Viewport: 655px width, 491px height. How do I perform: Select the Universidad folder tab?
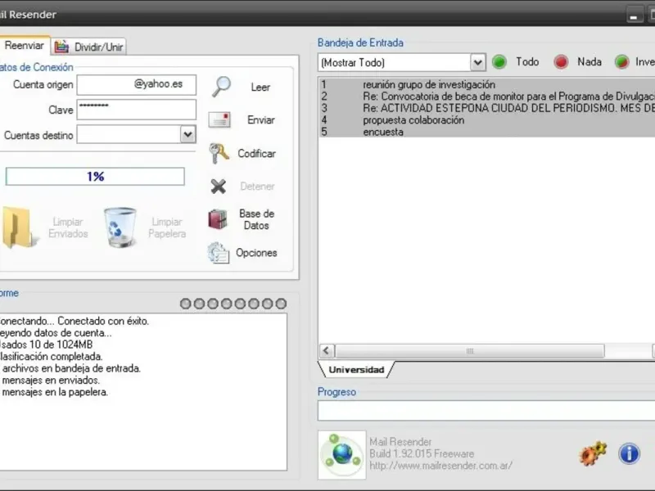(x=356, y=370)
